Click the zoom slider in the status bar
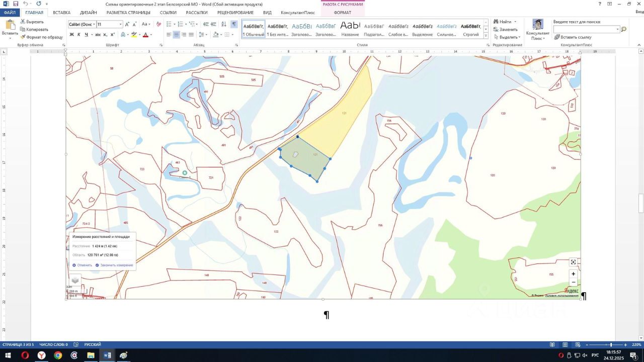 click(x=607, y=344)
